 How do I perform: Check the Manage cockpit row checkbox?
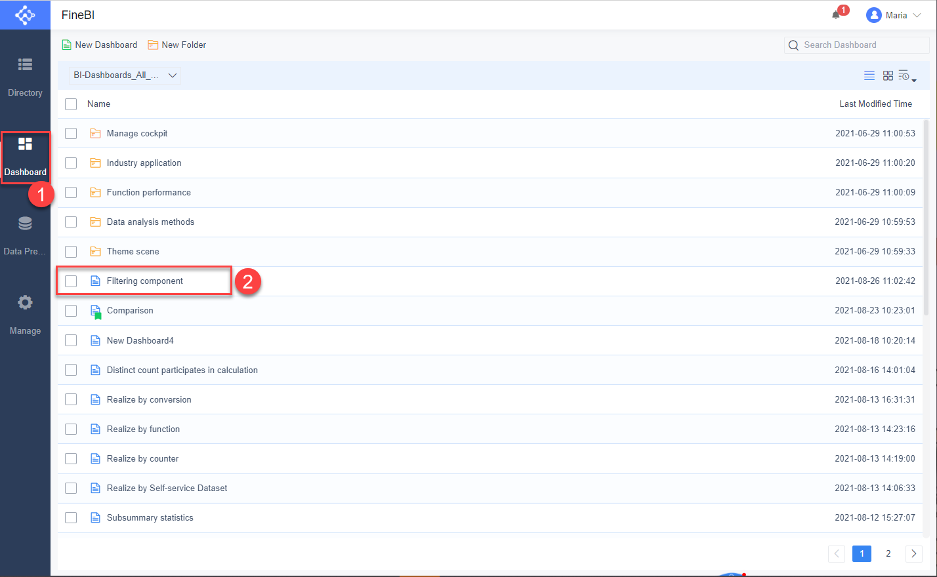point(71,133)
